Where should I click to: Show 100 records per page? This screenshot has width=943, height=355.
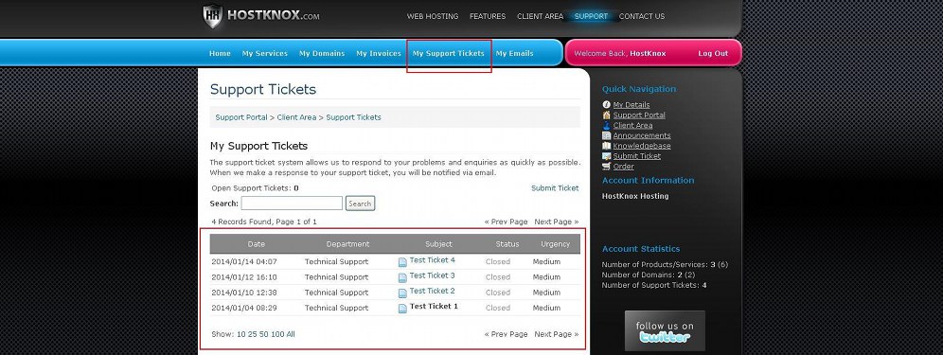pyautogui.click(x=277, y=334)
